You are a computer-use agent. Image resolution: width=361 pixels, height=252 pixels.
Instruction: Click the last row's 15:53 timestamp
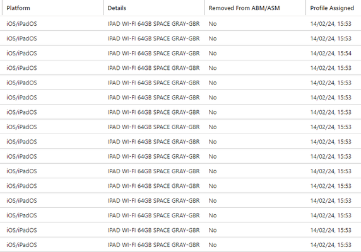[x=331, y=245]
